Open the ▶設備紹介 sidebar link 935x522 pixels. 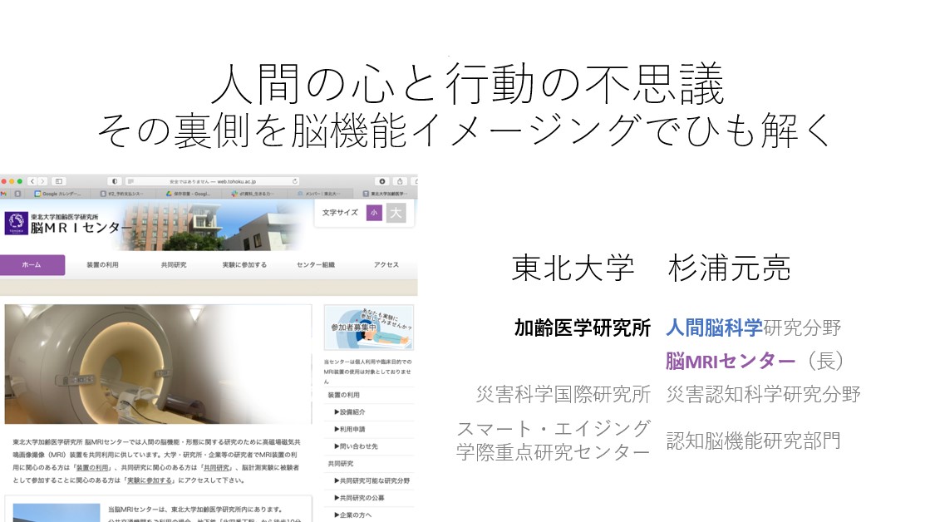point(349,412)
